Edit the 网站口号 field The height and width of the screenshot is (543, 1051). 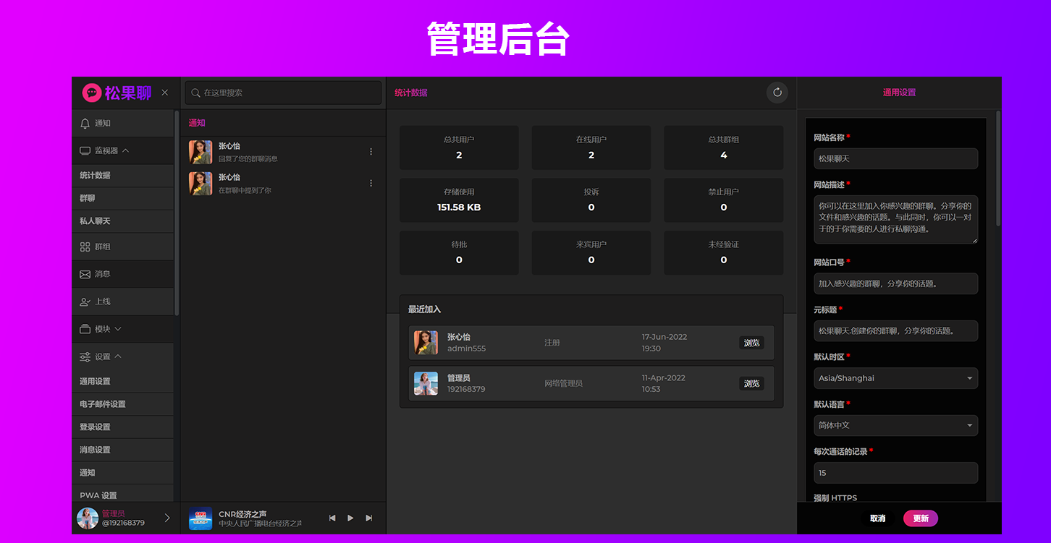tap(895, 283)
